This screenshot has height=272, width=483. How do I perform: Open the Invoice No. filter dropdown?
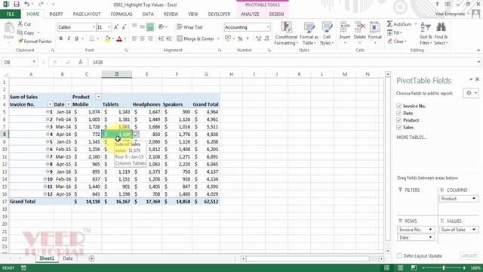coord(50,104)
